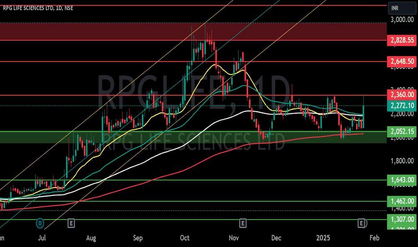Screen dimensions: 418x247
Task: Click the Oct label on time axis
Action: click(185, 238)
